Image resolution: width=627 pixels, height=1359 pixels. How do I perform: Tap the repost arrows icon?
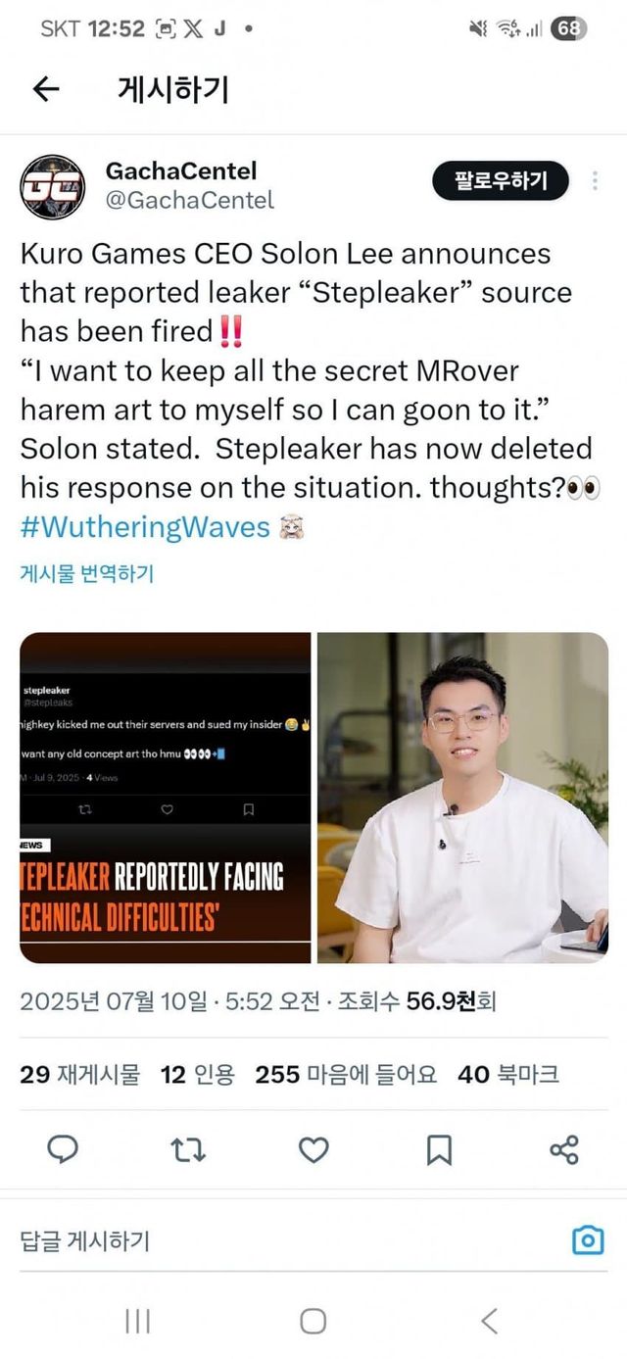(x=188, y=1149)
